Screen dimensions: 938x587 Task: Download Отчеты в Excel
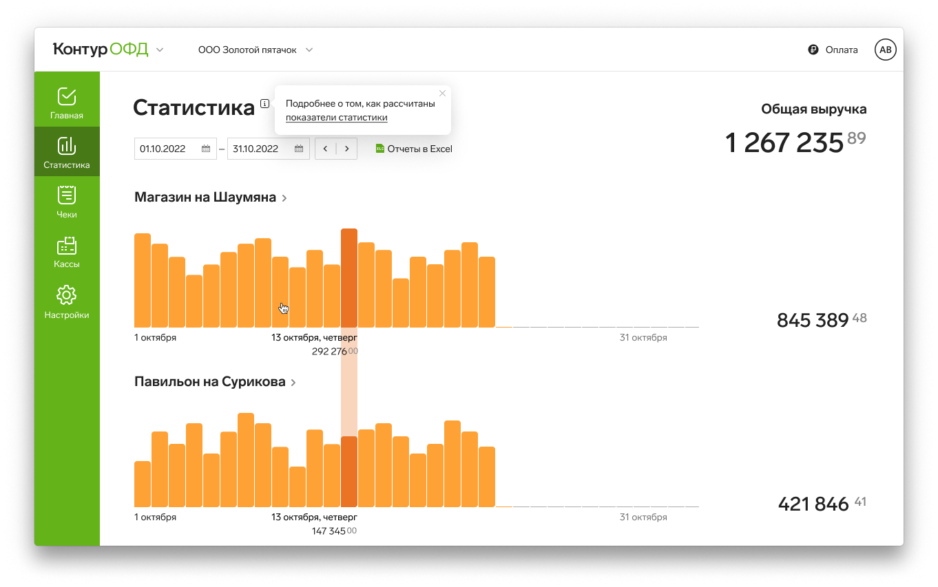point(414,149)
